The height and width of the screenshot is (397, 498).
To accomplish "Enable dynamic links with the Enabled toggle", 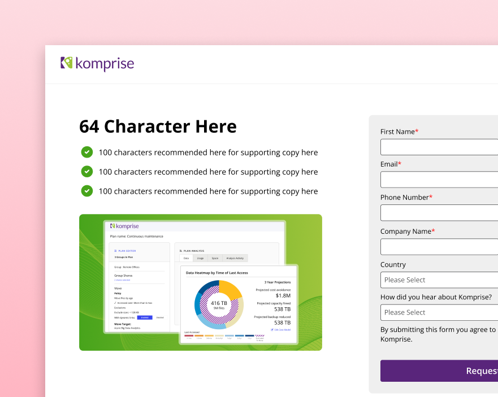I will 144,317.
